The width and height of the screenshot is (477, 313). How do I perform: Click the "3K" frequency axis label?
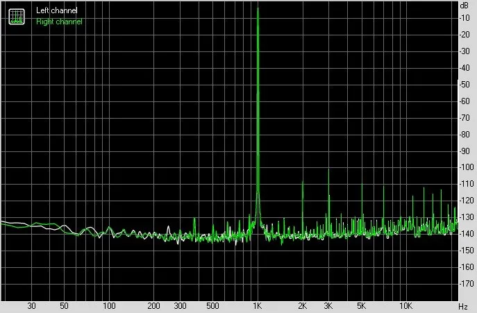click(x=328, y=306)
